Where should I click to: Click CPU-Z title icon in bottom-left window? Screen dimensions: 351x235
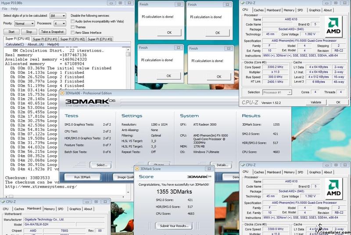click(3, 202)
